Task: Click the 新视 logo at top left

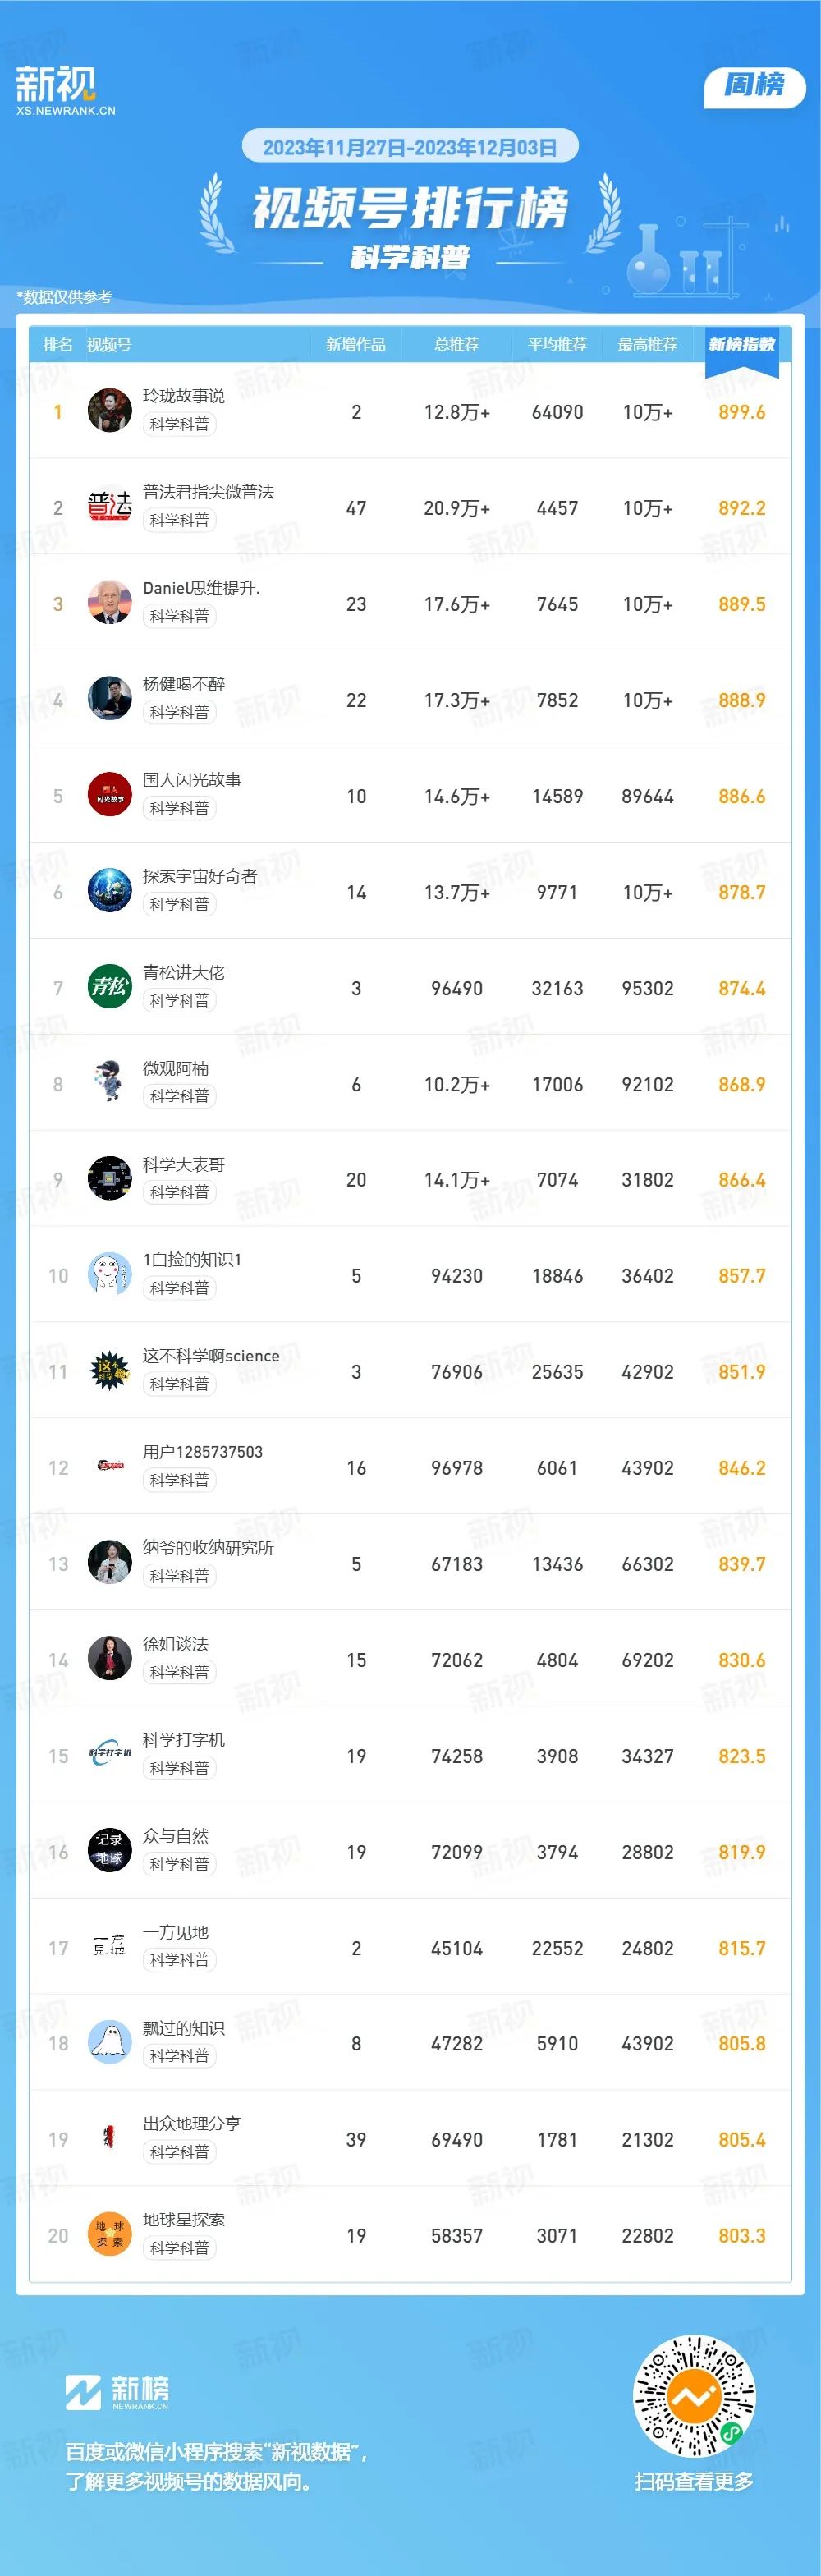Action: (x=65, y=90)
